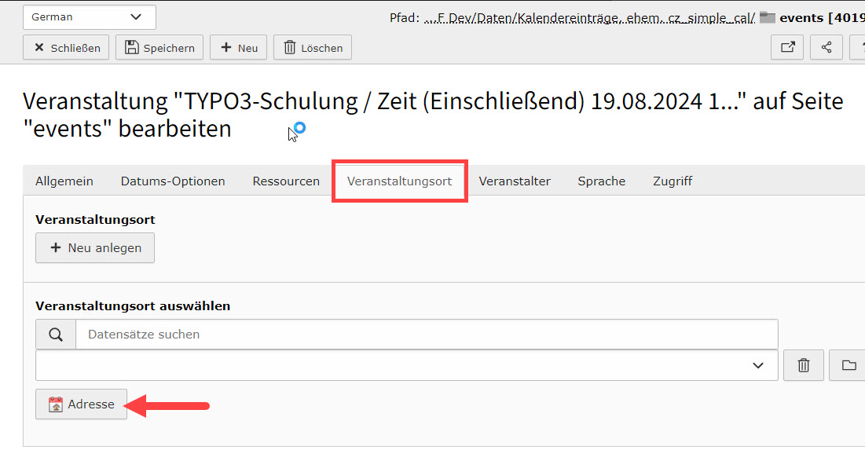Select the Zugriff tab
The image size is (865, 450).
pyautogui.click(x=673, y=181)
